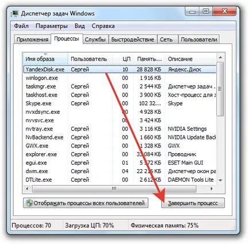Viewport: 249px width, 244px height.
Task: Click the NVIDIA Settings description cell
Action: 187,129
